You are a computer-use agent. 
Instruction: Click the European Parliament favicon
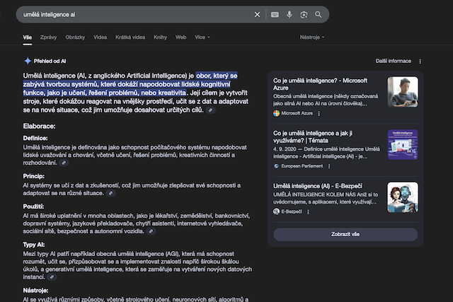[277, 166]
